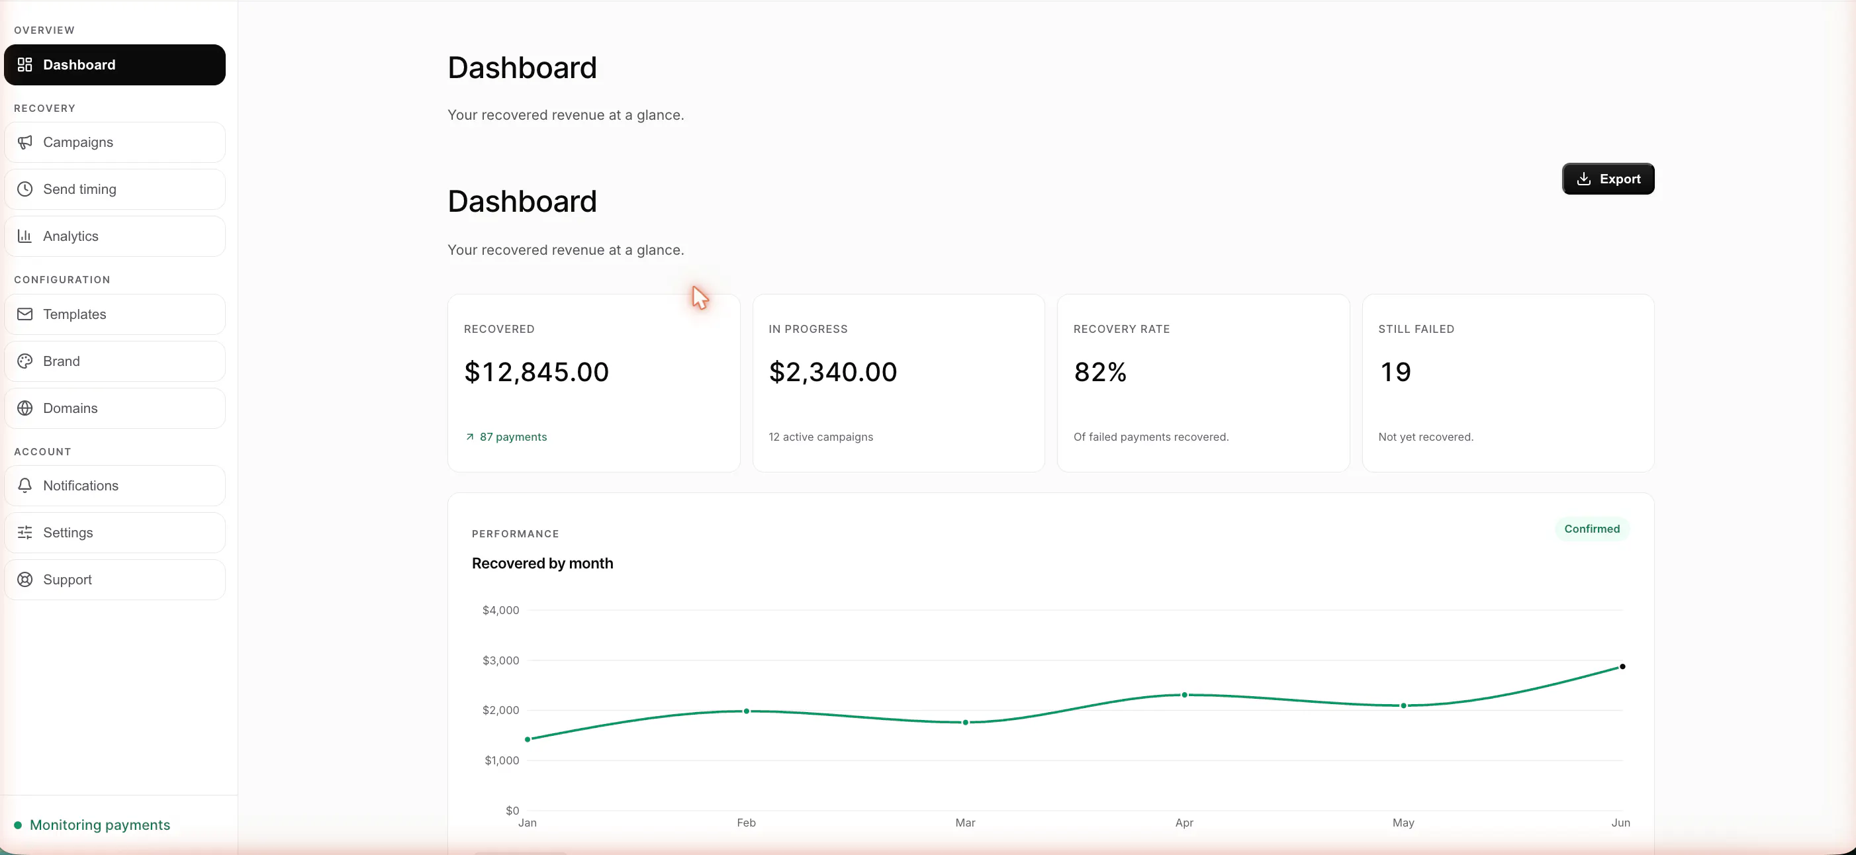Viewport: 1856px width, 855px height.
Task: Click the Notifications bell icon
Action: pyautogui.click(x=24, y=486)
